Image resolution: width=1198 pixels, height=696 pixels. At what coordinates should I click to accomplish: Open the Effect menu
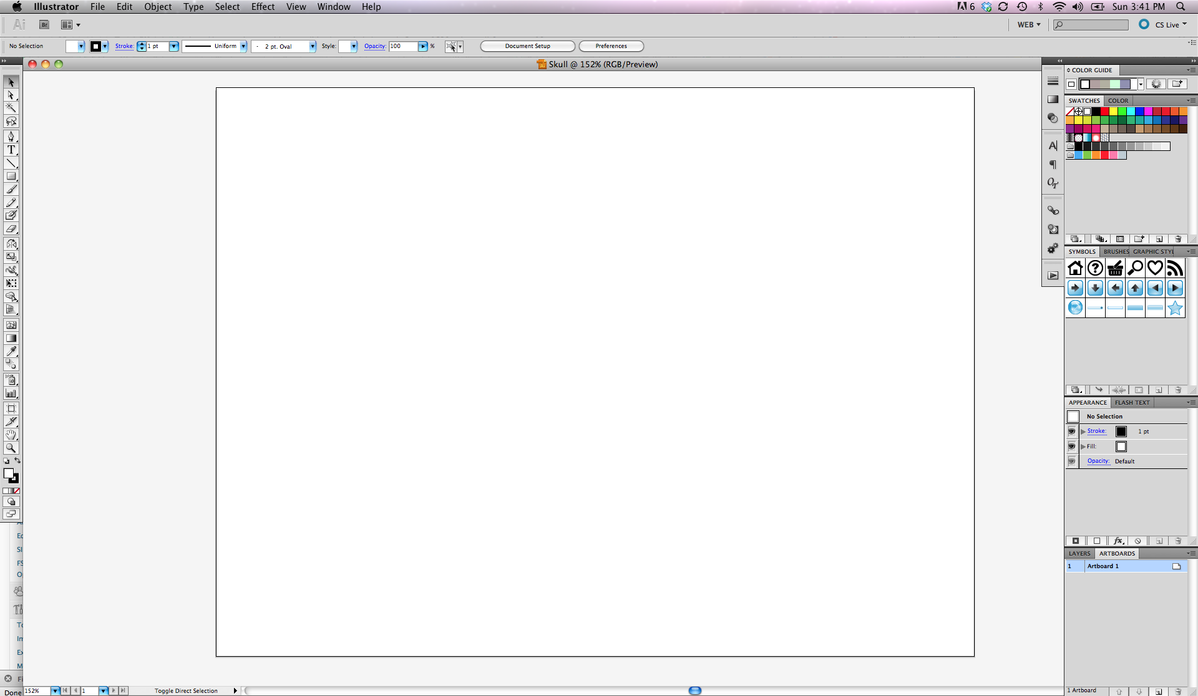[x=263, y=7]
